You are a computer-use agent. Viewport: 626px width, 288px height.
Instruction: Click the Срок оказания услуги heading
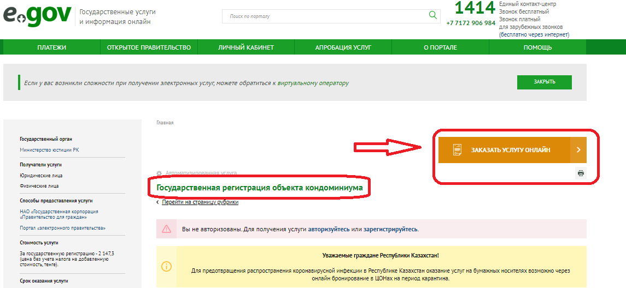[44, 281]
